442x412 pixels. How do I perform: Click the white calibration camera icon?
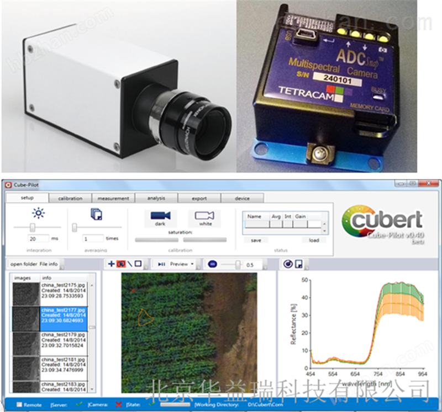[204, 216]
